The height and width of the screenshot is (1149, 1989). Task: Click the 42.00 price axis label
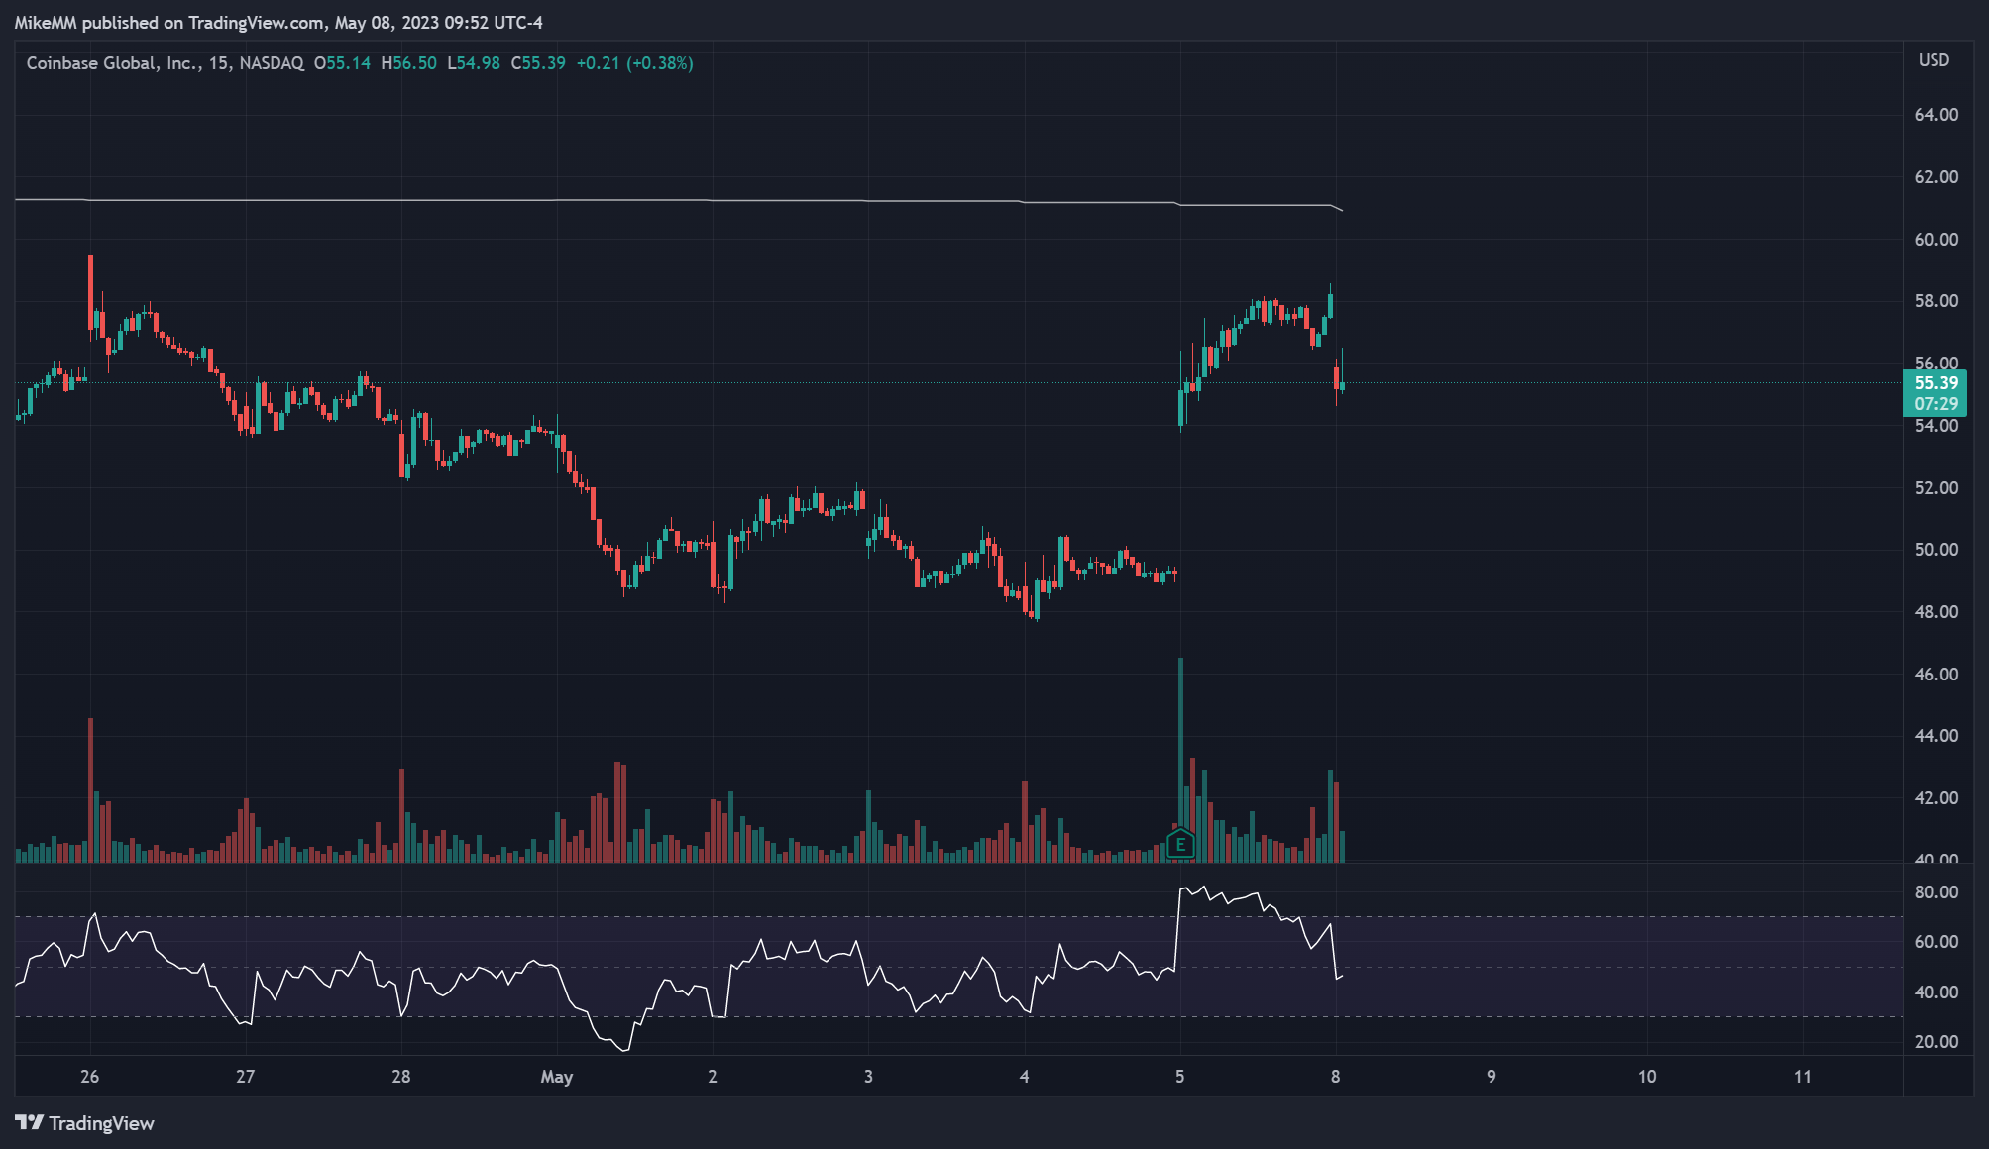pyautogui.click(x=1935, y=798)
